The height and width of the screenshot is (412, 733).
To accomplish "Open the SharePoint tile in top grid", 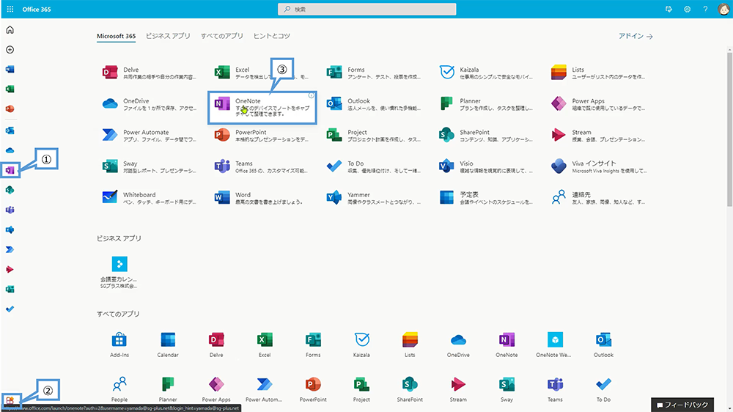I will click(x=486, y=135).
